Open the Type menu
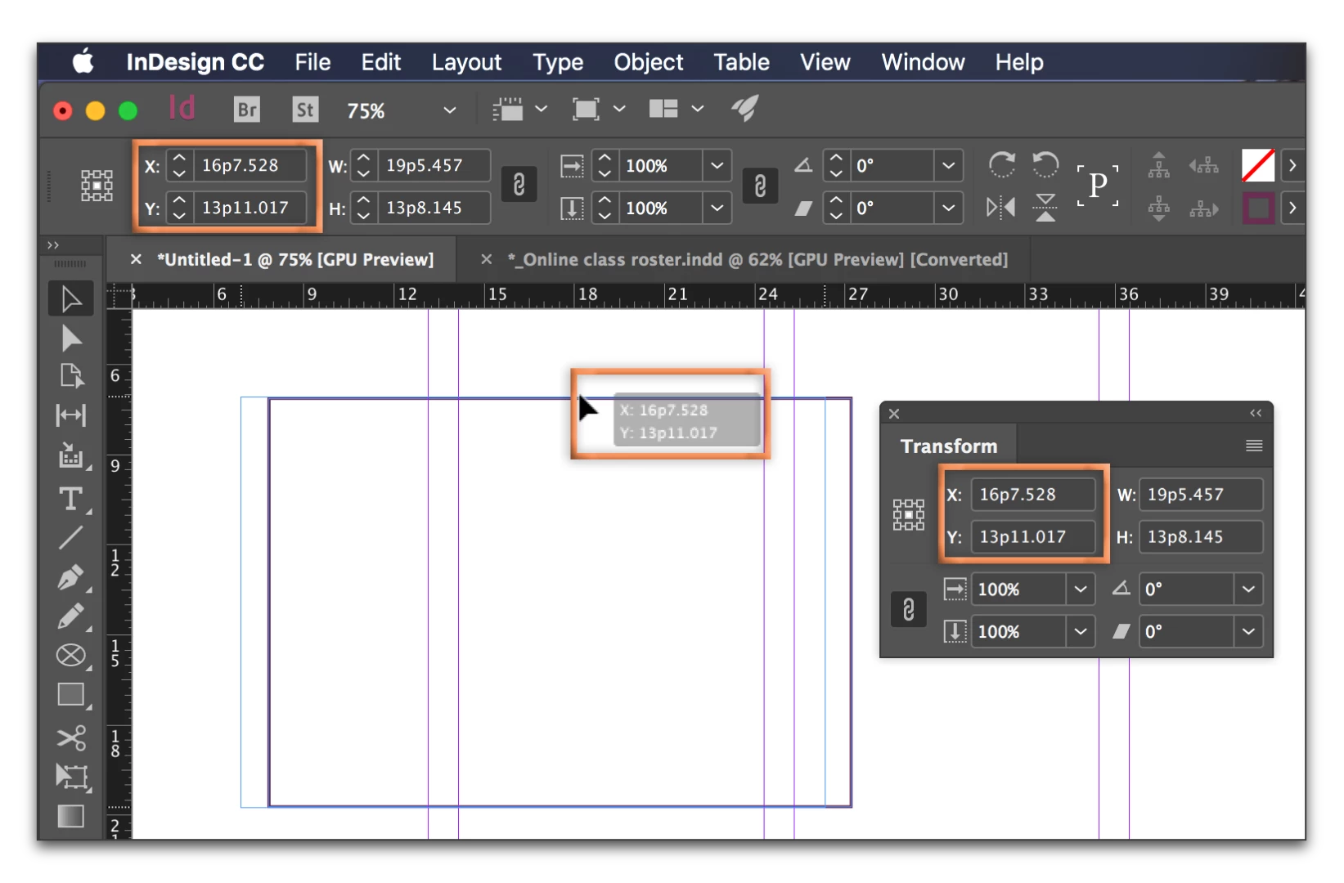The height and width of the screenshot is (883, 1344). (558, 62)
